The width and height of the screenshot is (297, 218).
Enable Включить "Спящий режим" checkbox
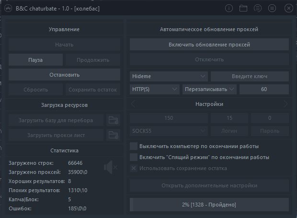click(134, 157)
